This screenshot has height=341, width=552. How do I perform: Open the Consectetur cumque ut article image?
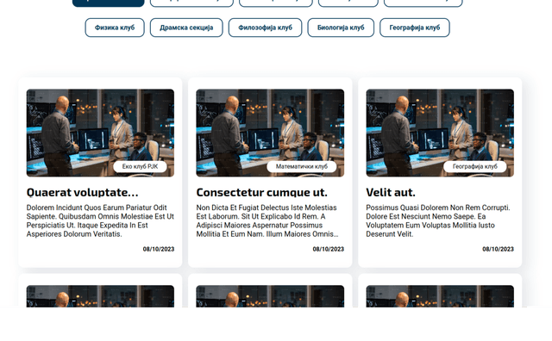pyautogui.click(x=270, y=133)
